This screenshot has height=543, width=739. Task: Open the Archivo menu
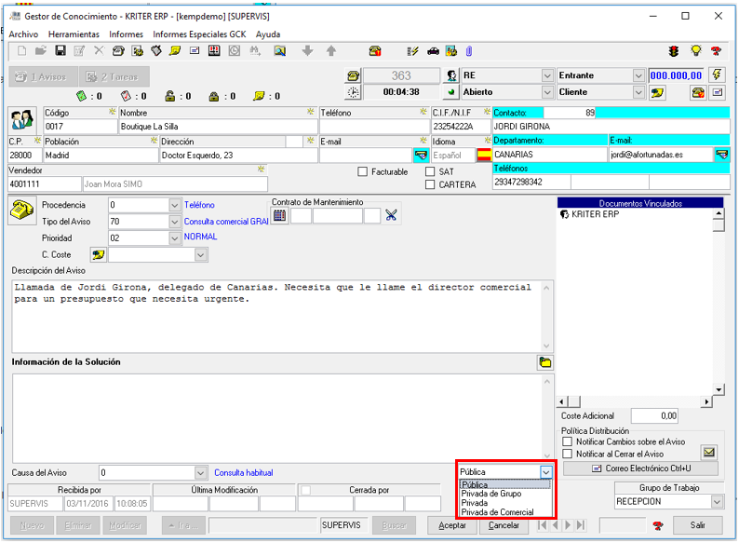coord(23,34)
